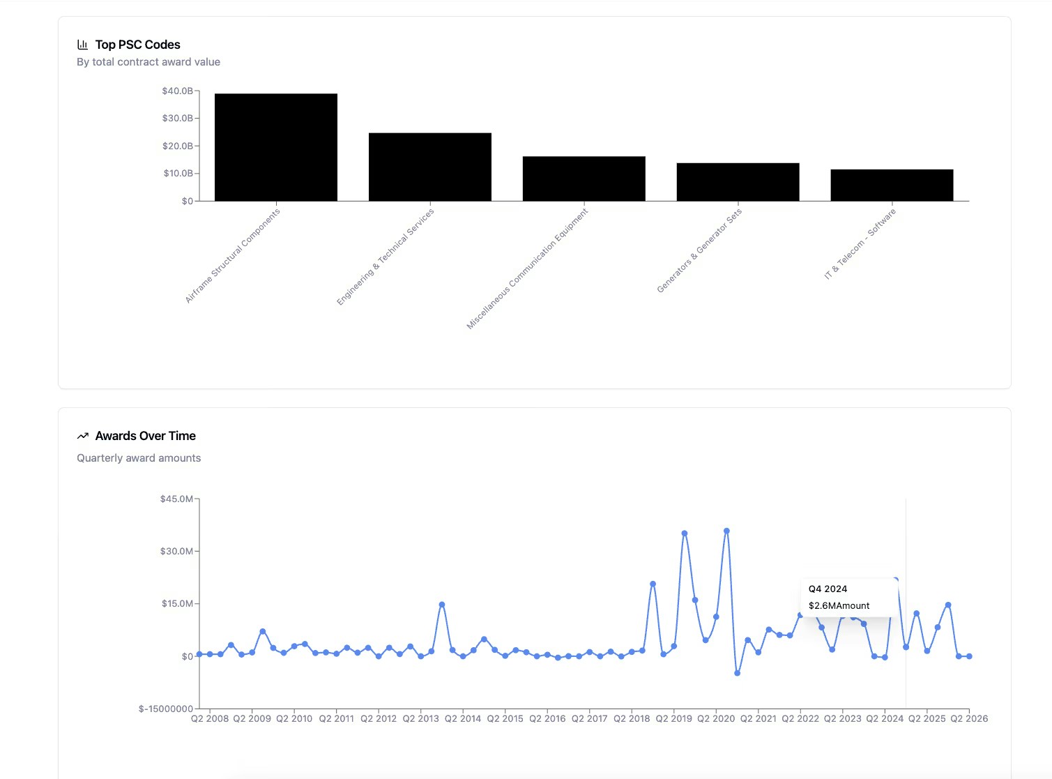The height and width of the screenshot is (779, 1052).
Task: Select the Engineering & Technical Services bar
Action: point(429,166)
